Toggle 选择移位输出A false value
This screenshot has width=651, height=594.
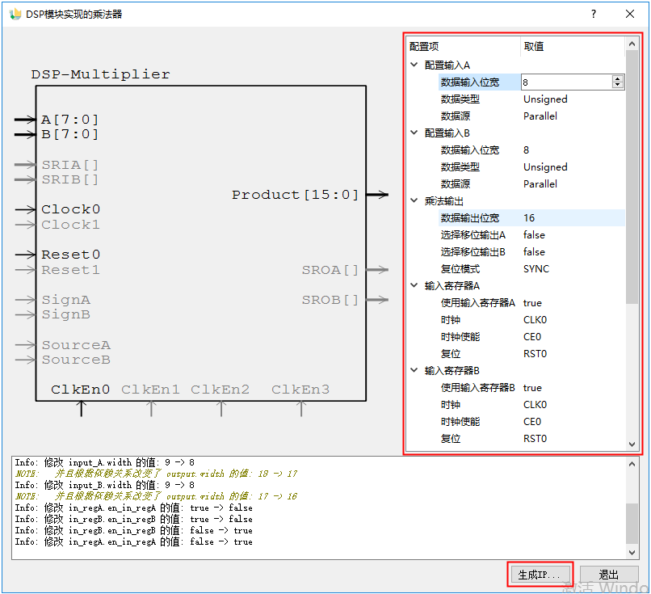534,234
